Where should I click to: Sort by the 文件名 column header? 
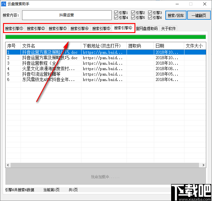(51, 46)
